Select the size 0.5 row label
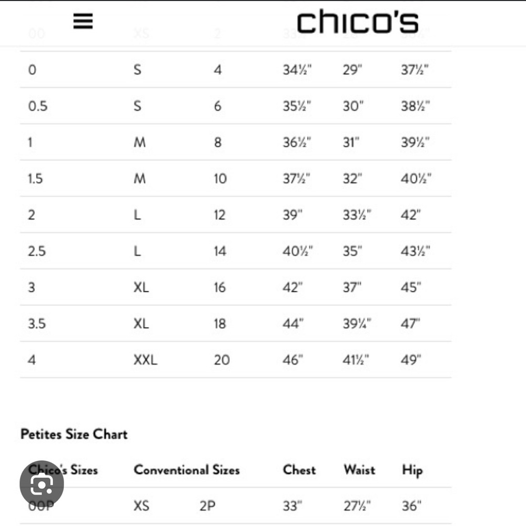Screen dimensions: 526x526 click(38, 106)
